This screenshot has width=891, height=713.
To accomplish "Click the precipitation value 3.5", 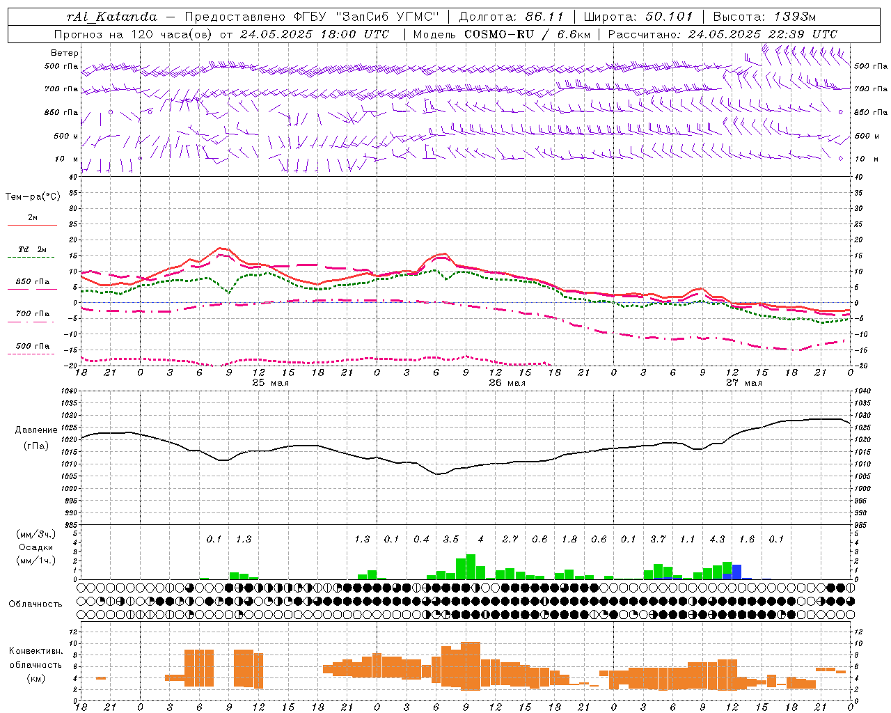I will (451, 539).
